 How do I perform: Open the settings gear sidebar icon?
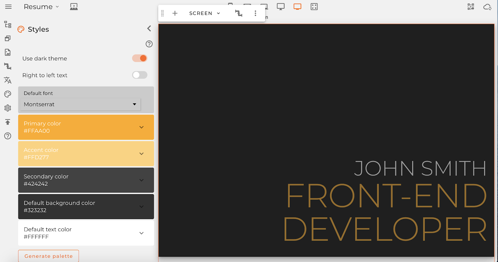pos(8,108)
